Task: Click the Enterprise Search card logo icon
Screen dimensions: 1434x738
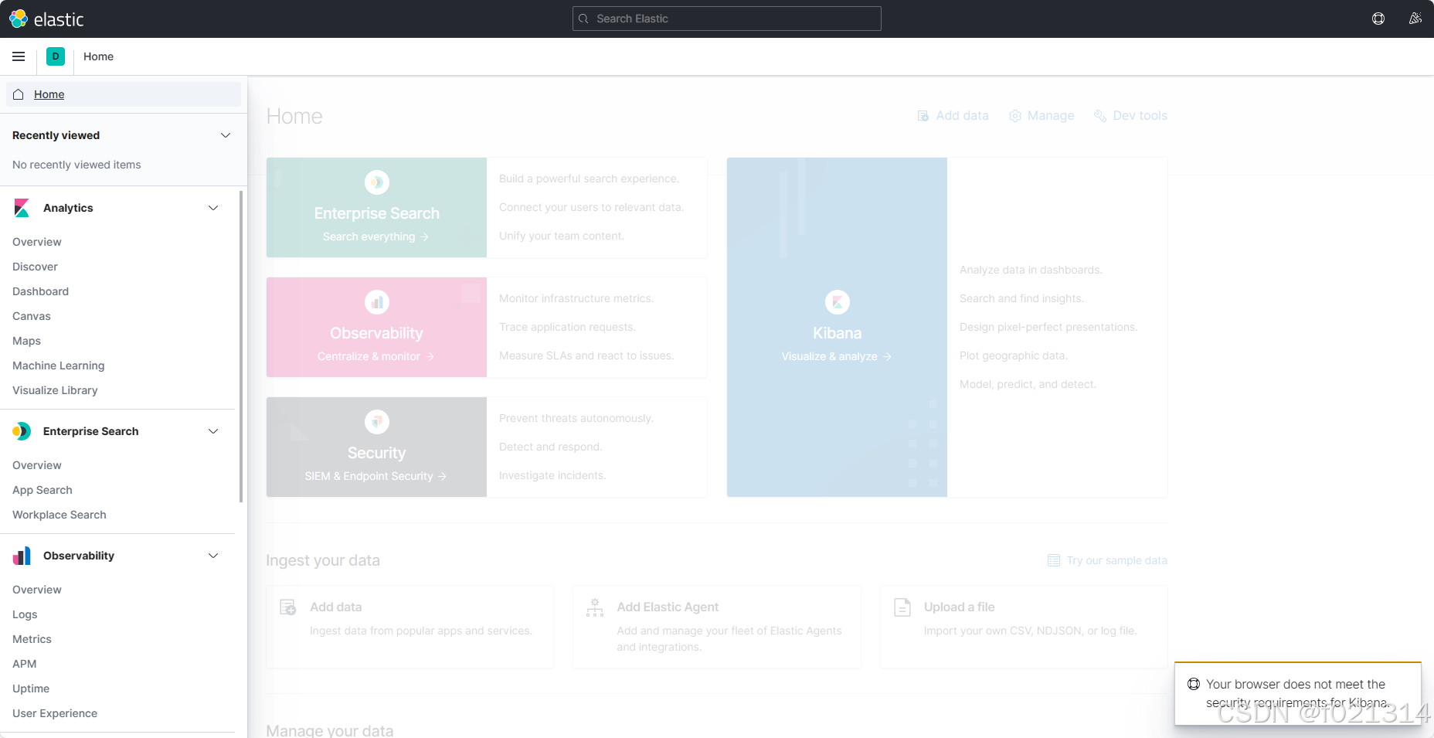Action: click(377, 182)
